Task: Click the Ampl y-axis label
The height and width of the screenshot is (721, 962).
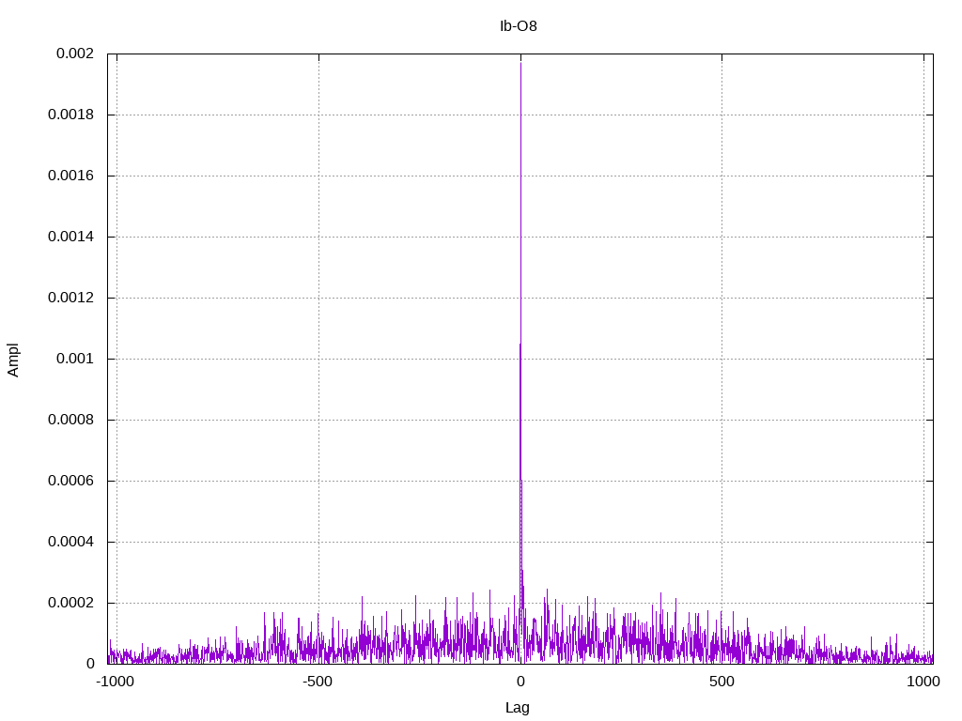Action: tap(13, 360)
